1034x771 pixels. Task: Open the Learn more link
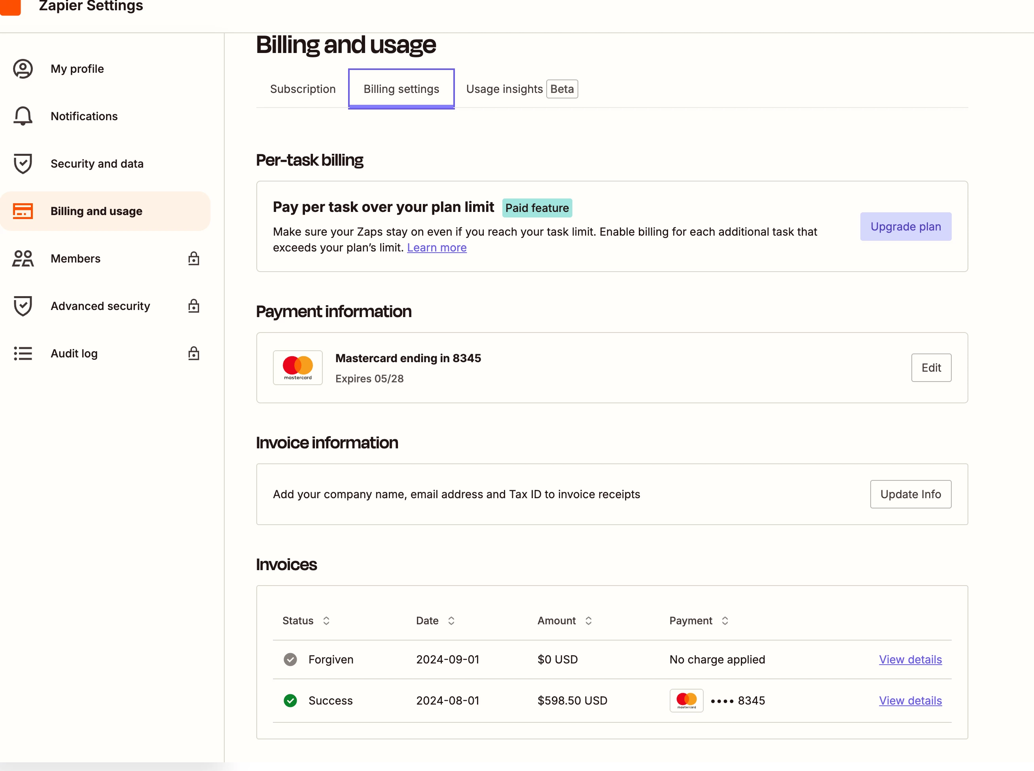436,248
